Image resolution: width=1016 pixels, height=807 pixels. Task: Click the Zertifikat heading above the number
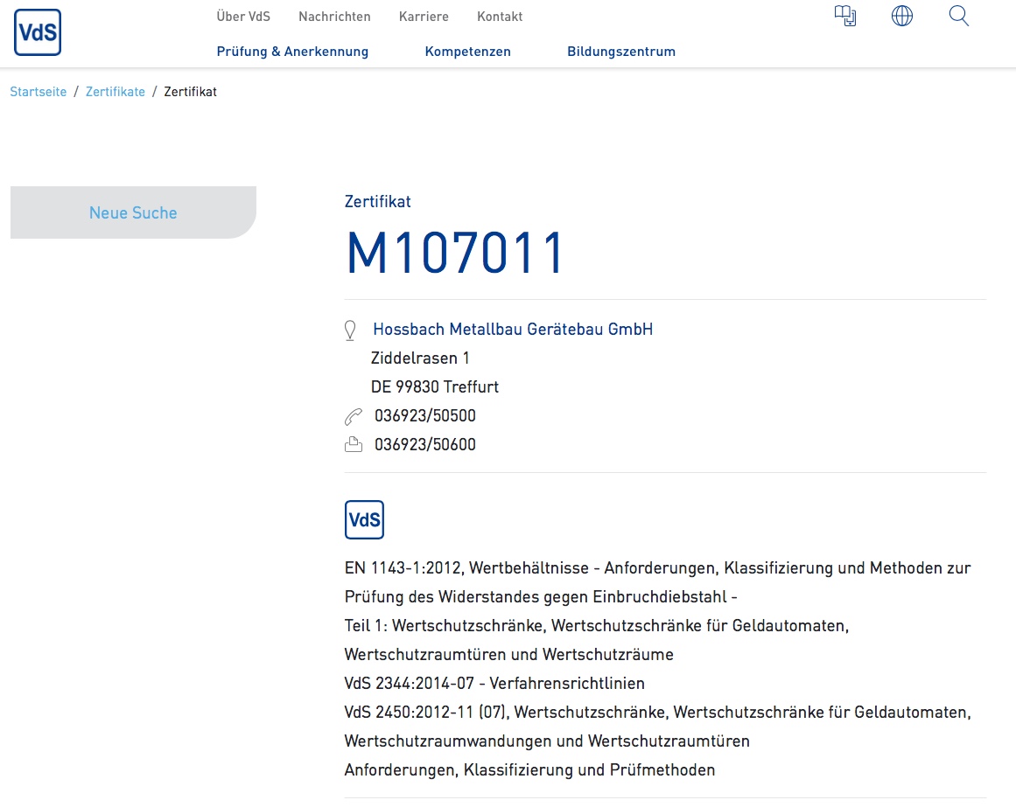point(378,202)
